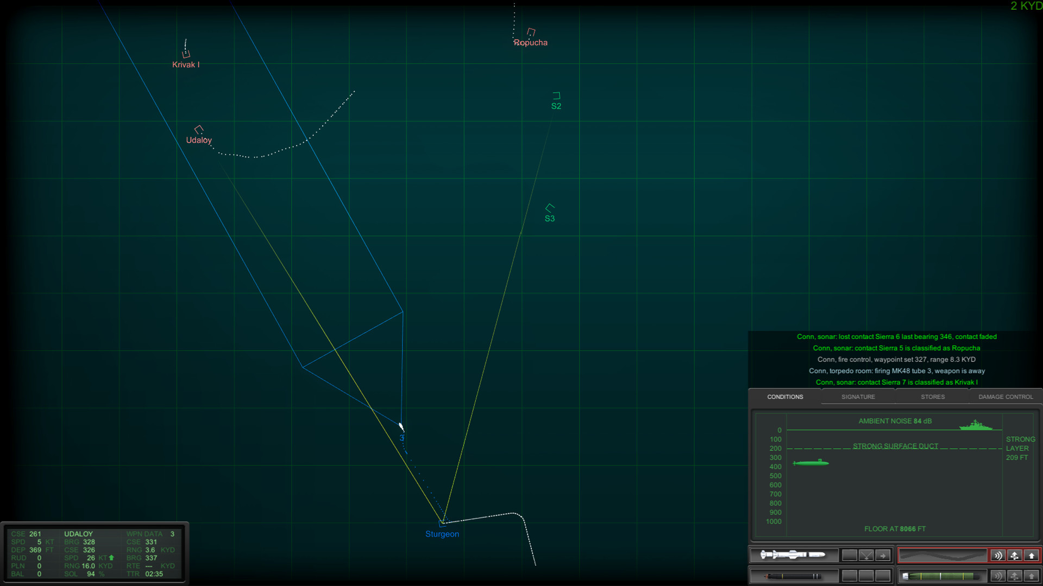Toggle sonar mode on the green torpedo tube
The width and height of the screenshot is (1043, 586).
coord(997,576)
